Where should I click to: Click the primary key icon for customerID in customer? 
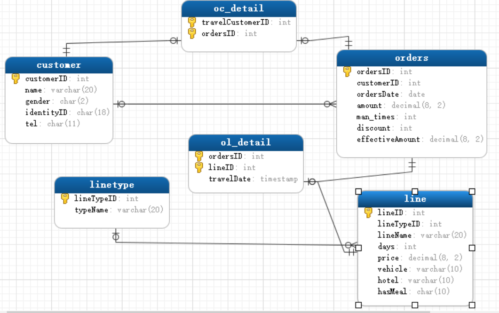[x=16, y=78]
